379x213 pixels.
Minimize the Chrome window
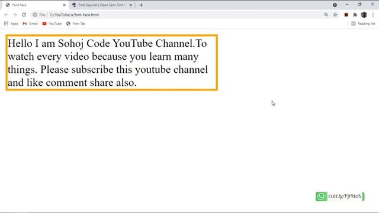(347, 5)
